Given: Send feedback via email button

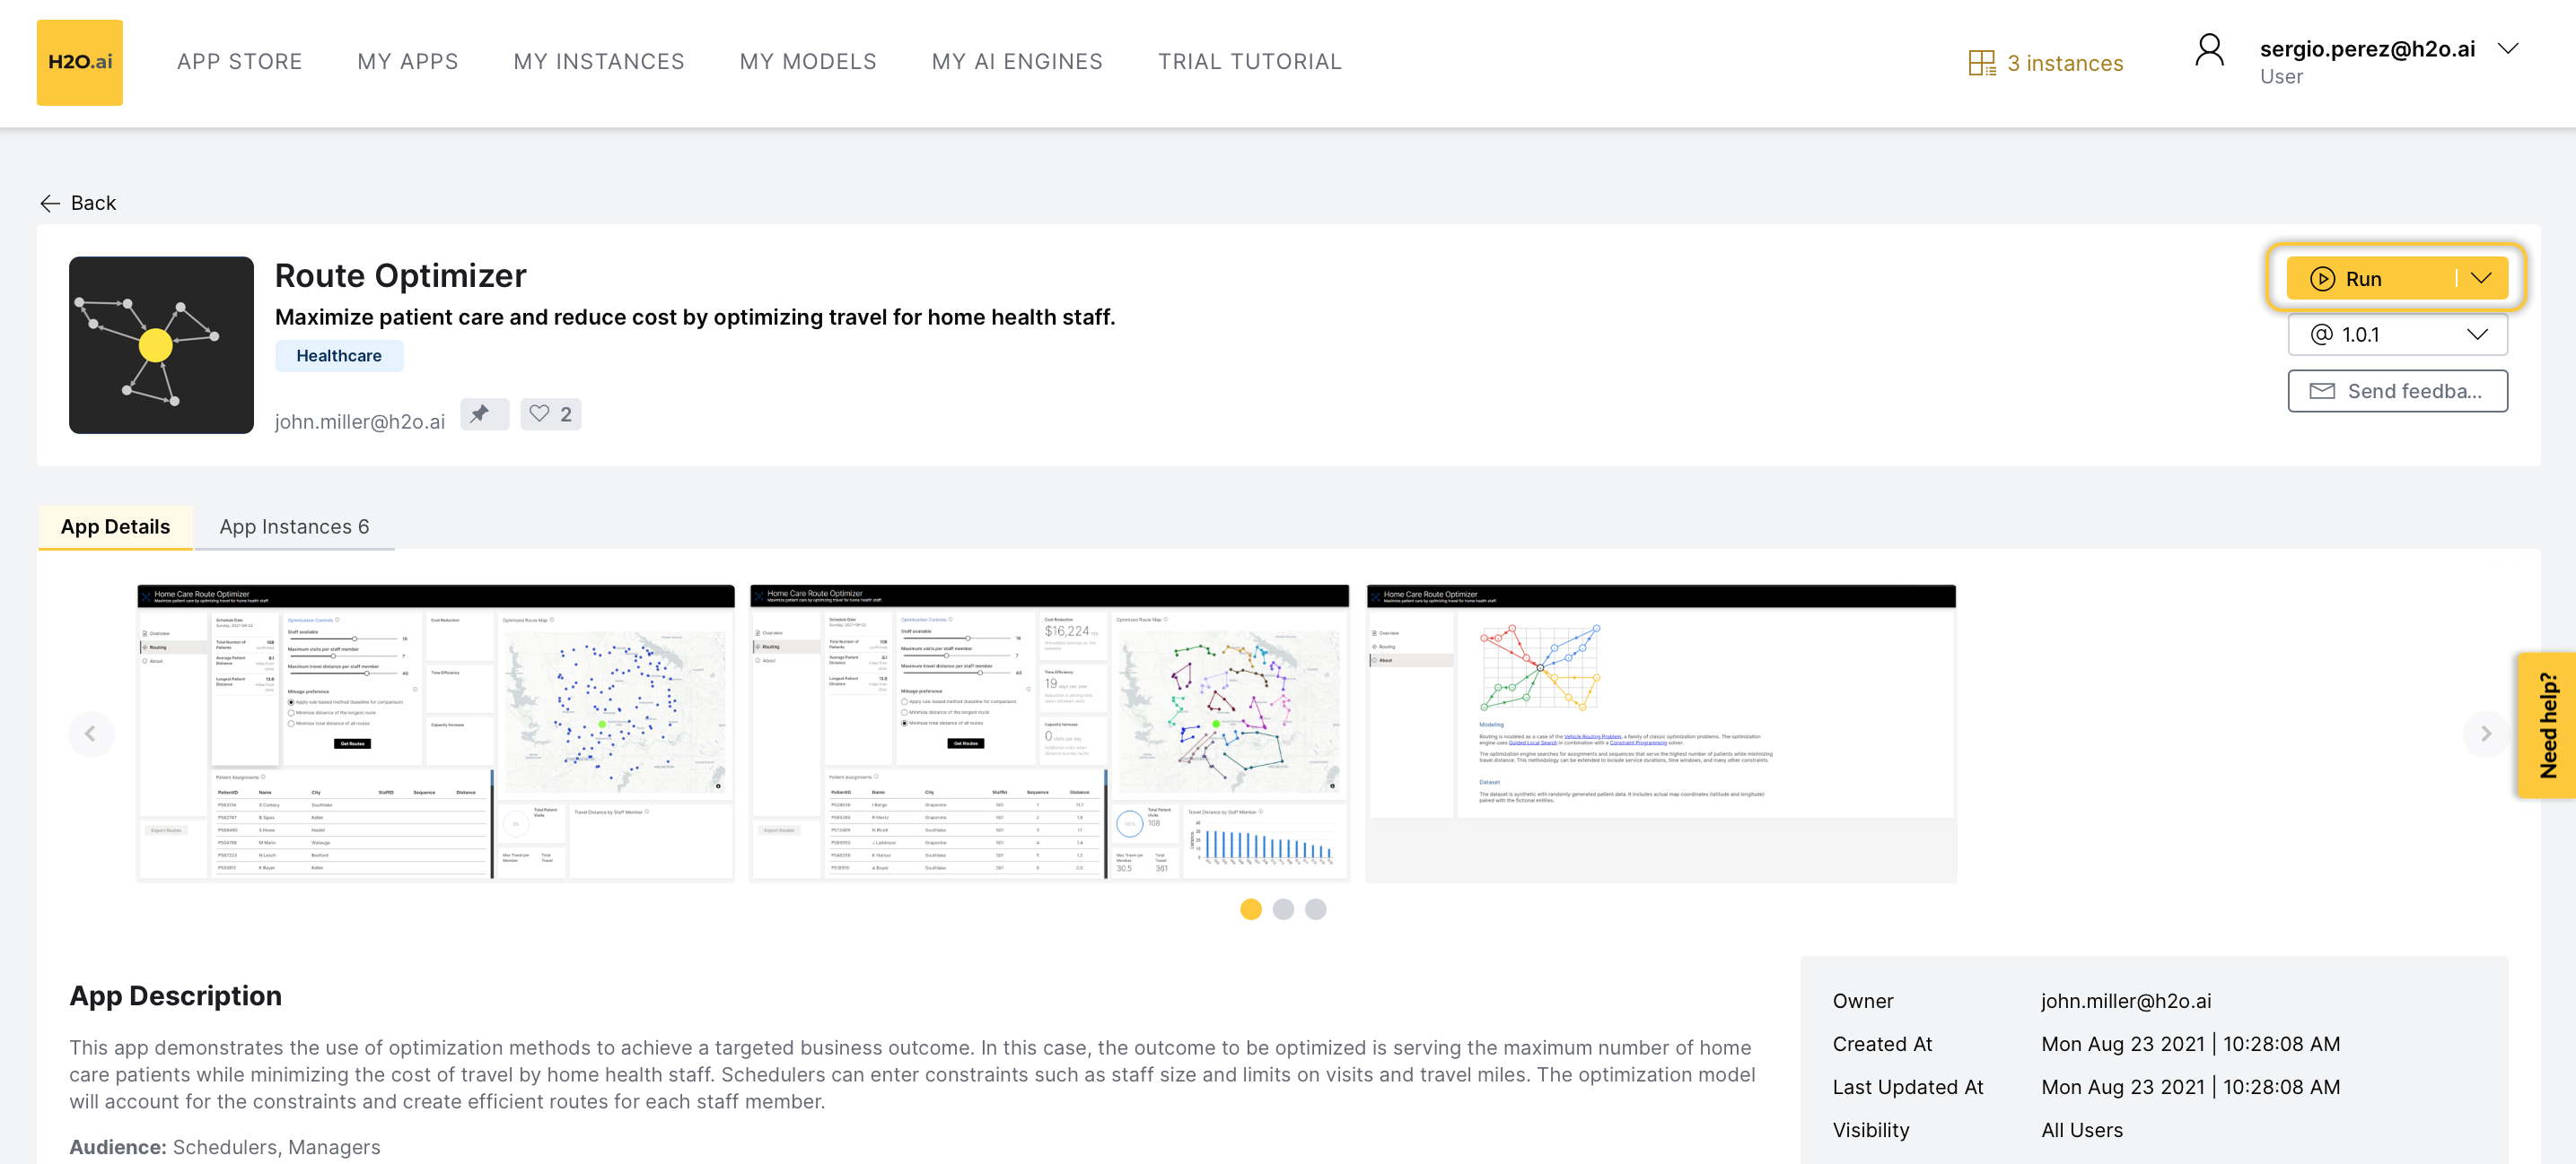Looking at the screenshot, I should tap(2397, 391).
